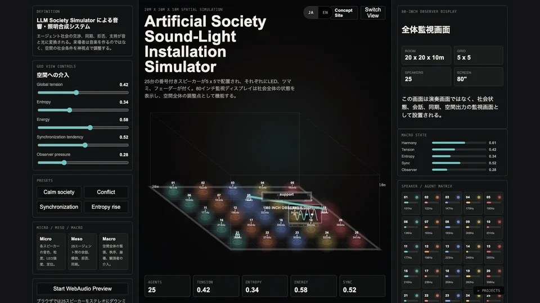Select speaker 12 node in the 3D room
Screen dimensions: 540x303
tap(235, 214)
